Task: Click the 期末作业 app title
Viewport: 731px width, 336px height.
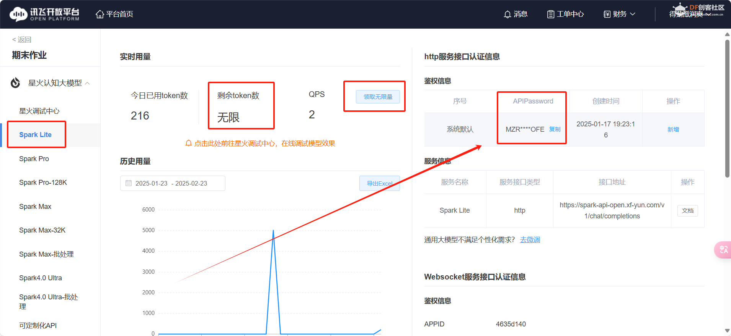Action: pos(29,55)
